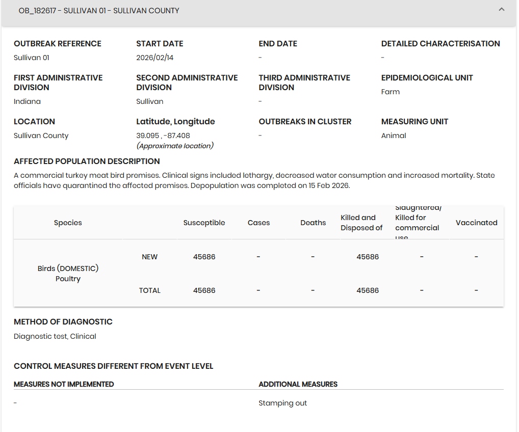Image resolution: width=519 pixels, height=432 pixels.
Task: Click the Diagnostic test, Clinical text
Action: (55, 336)
